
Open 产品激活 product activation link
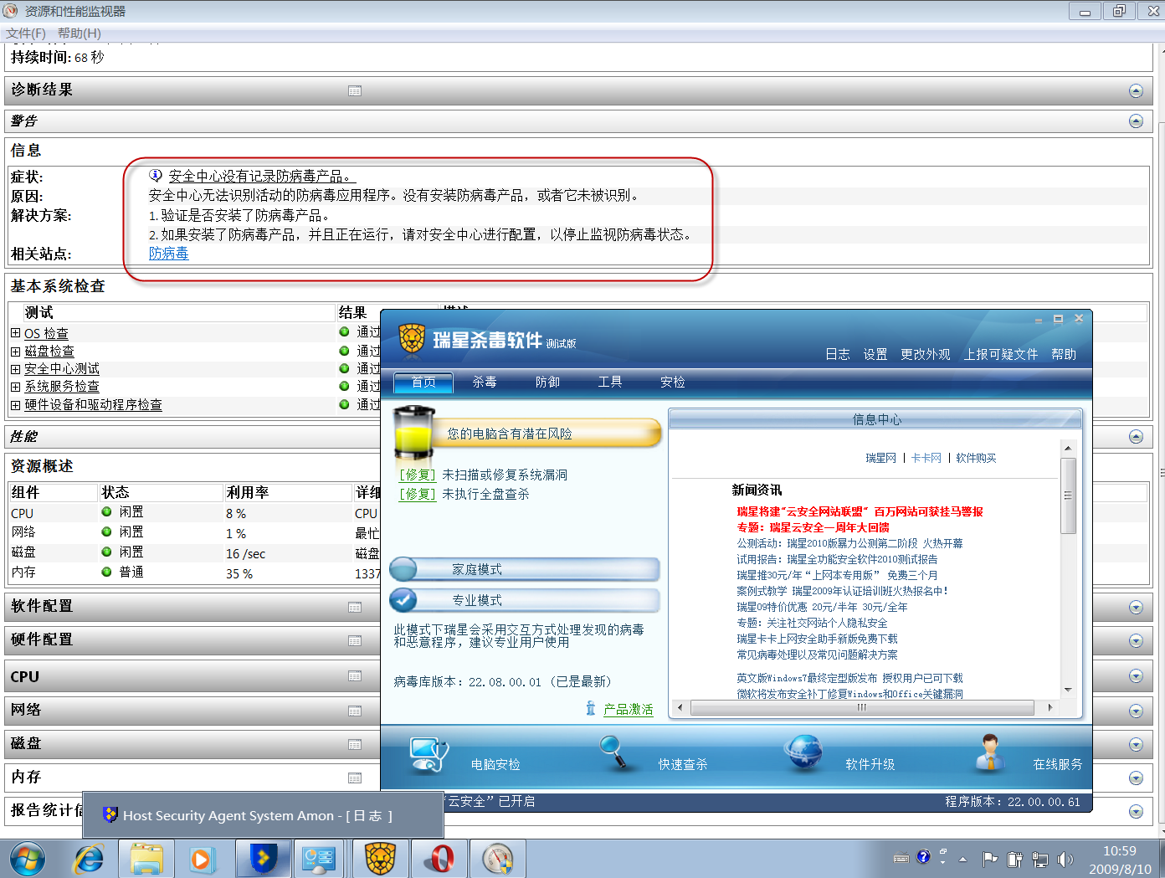[x=629, y=709]
